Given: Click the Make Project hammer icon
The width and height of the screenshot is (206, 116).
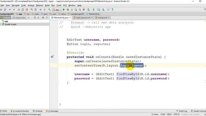Looking at the screenshot, I should [x=49, y=10].
